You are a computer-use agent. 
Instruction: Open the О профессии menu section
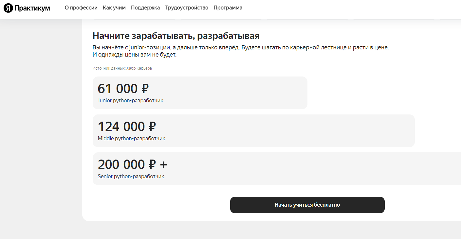(x=81, y=8)
